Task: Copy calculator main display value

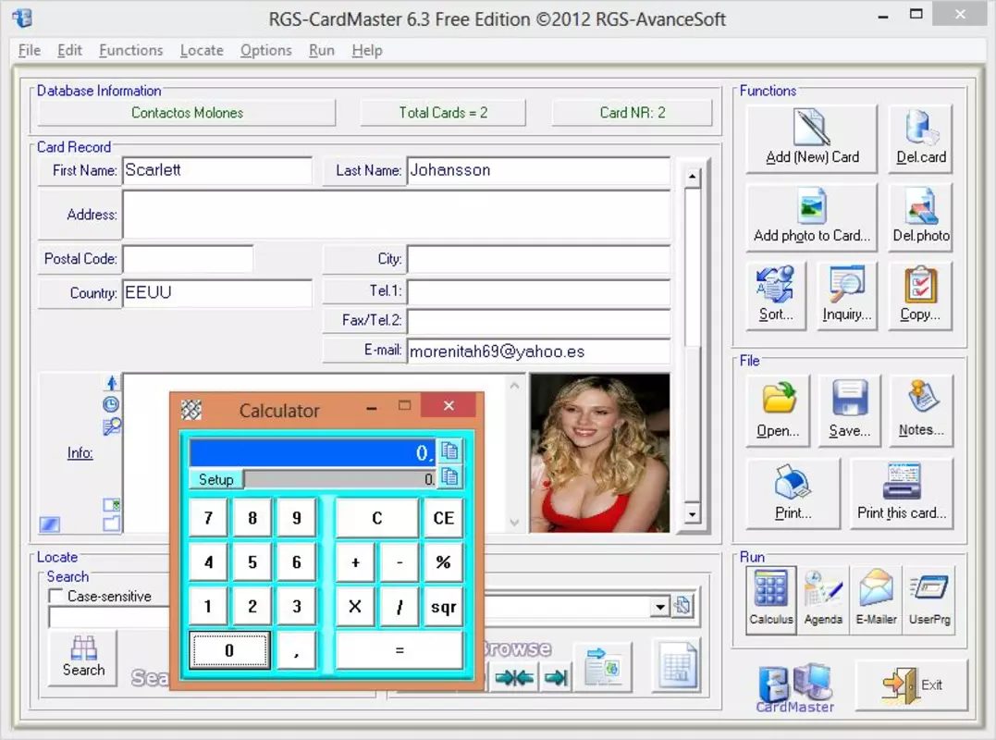Action: click(x=449, y=451)
